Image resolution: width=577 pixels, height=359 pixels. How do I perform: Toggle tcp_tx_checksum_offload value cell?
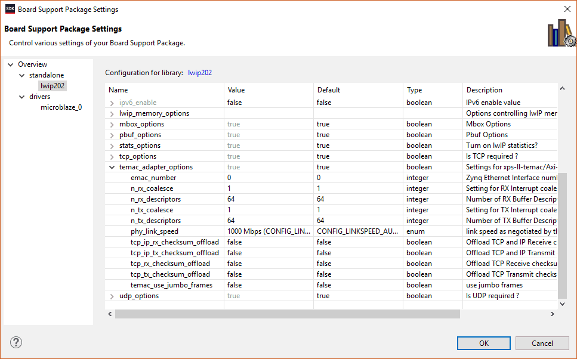(269, 274)
